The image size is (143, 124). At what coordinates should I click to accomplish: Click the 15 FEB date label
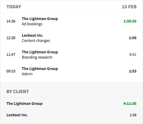coord(129,7)
